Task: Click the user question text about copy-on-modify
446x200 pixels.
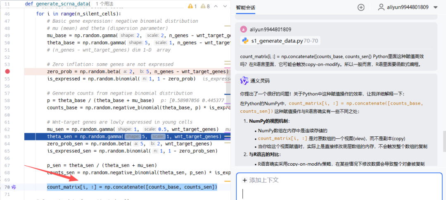Action: [332, 60]
